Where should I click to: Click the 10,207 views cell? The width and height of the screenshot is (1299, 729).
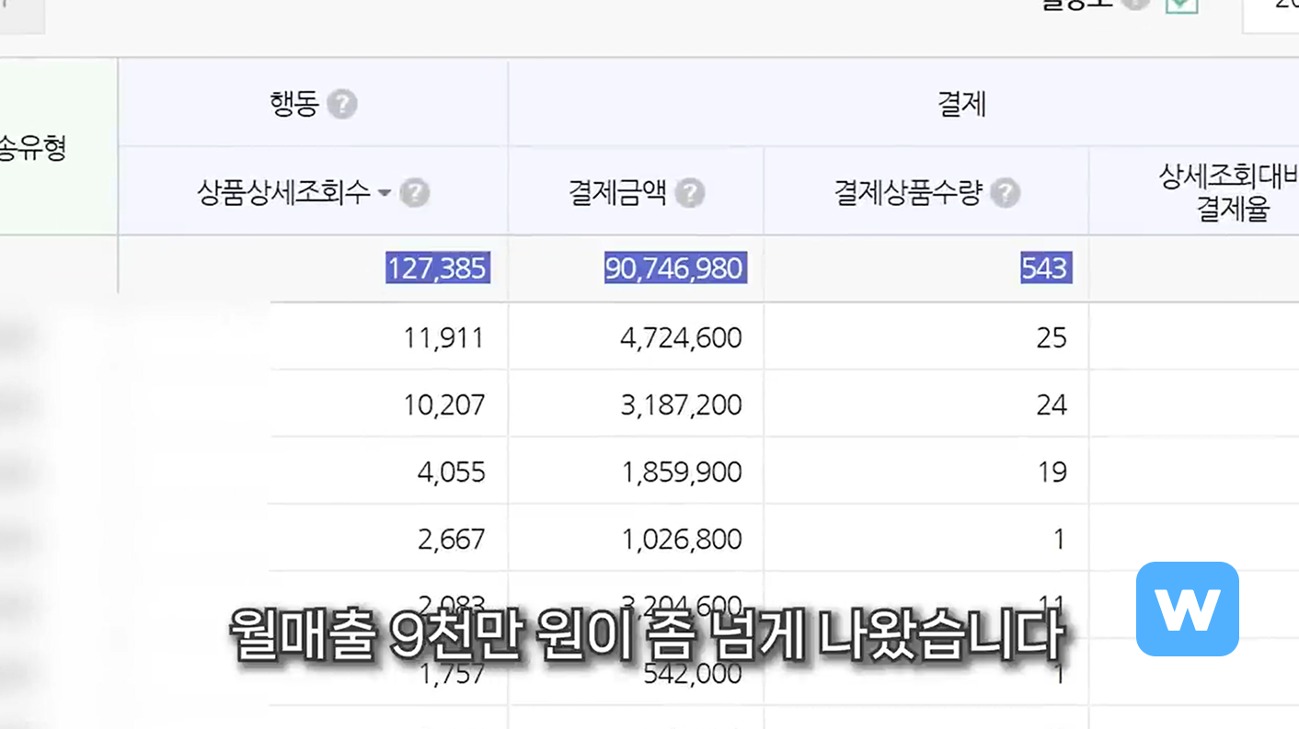point(443,404)
